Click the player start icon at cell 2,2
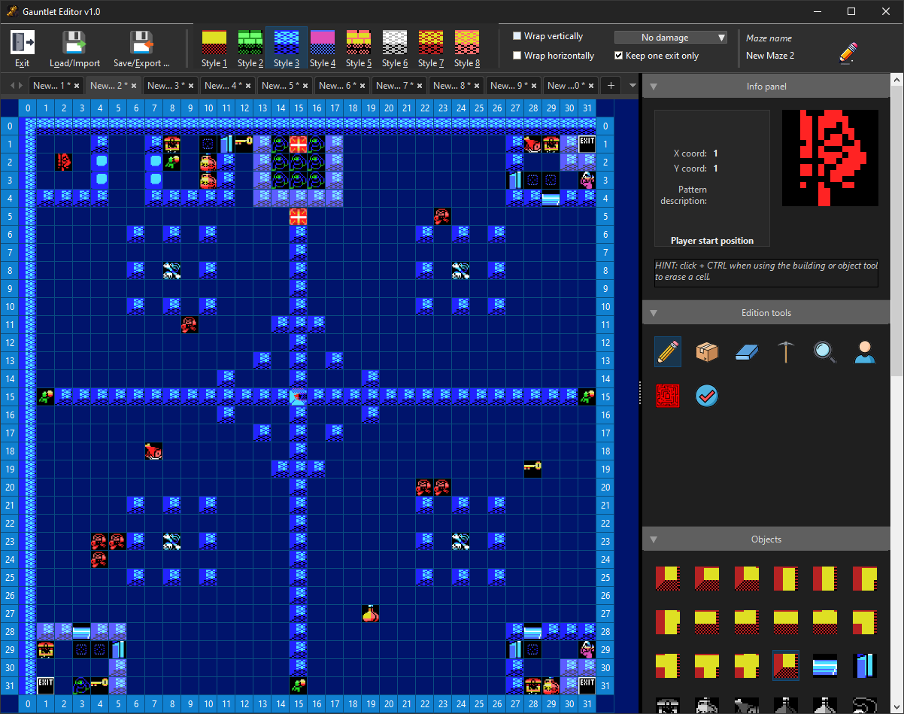Screen dimensions: 904x714 point(64,162)
